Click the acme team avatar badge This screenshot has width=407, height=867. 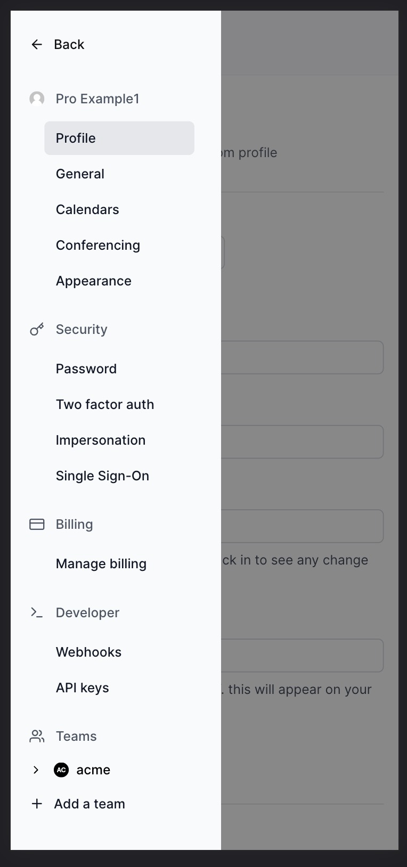[x=61, y=770]
